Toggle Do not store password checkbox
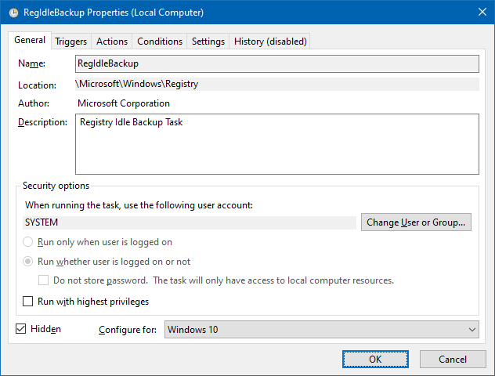Image resolution: width=495 pixels, height=376 pixels. click(44, 280)
